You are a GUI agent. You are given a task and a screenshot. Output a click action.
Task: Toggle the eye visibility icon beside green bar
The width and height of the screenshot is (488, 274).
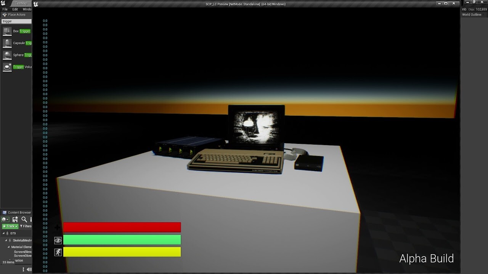click(x=58, y=240)
